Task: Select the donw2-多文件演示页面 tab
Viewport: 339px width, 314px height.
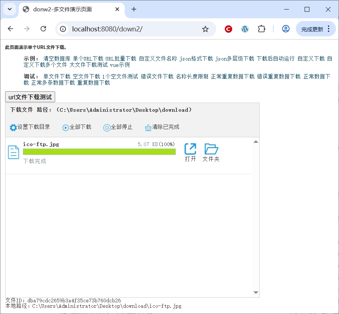Action: (x=69, y=9)
